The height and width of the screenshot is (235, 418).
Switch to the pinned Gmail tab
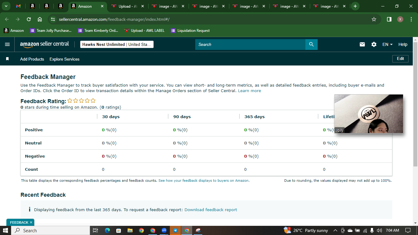(x=18, y=6)
